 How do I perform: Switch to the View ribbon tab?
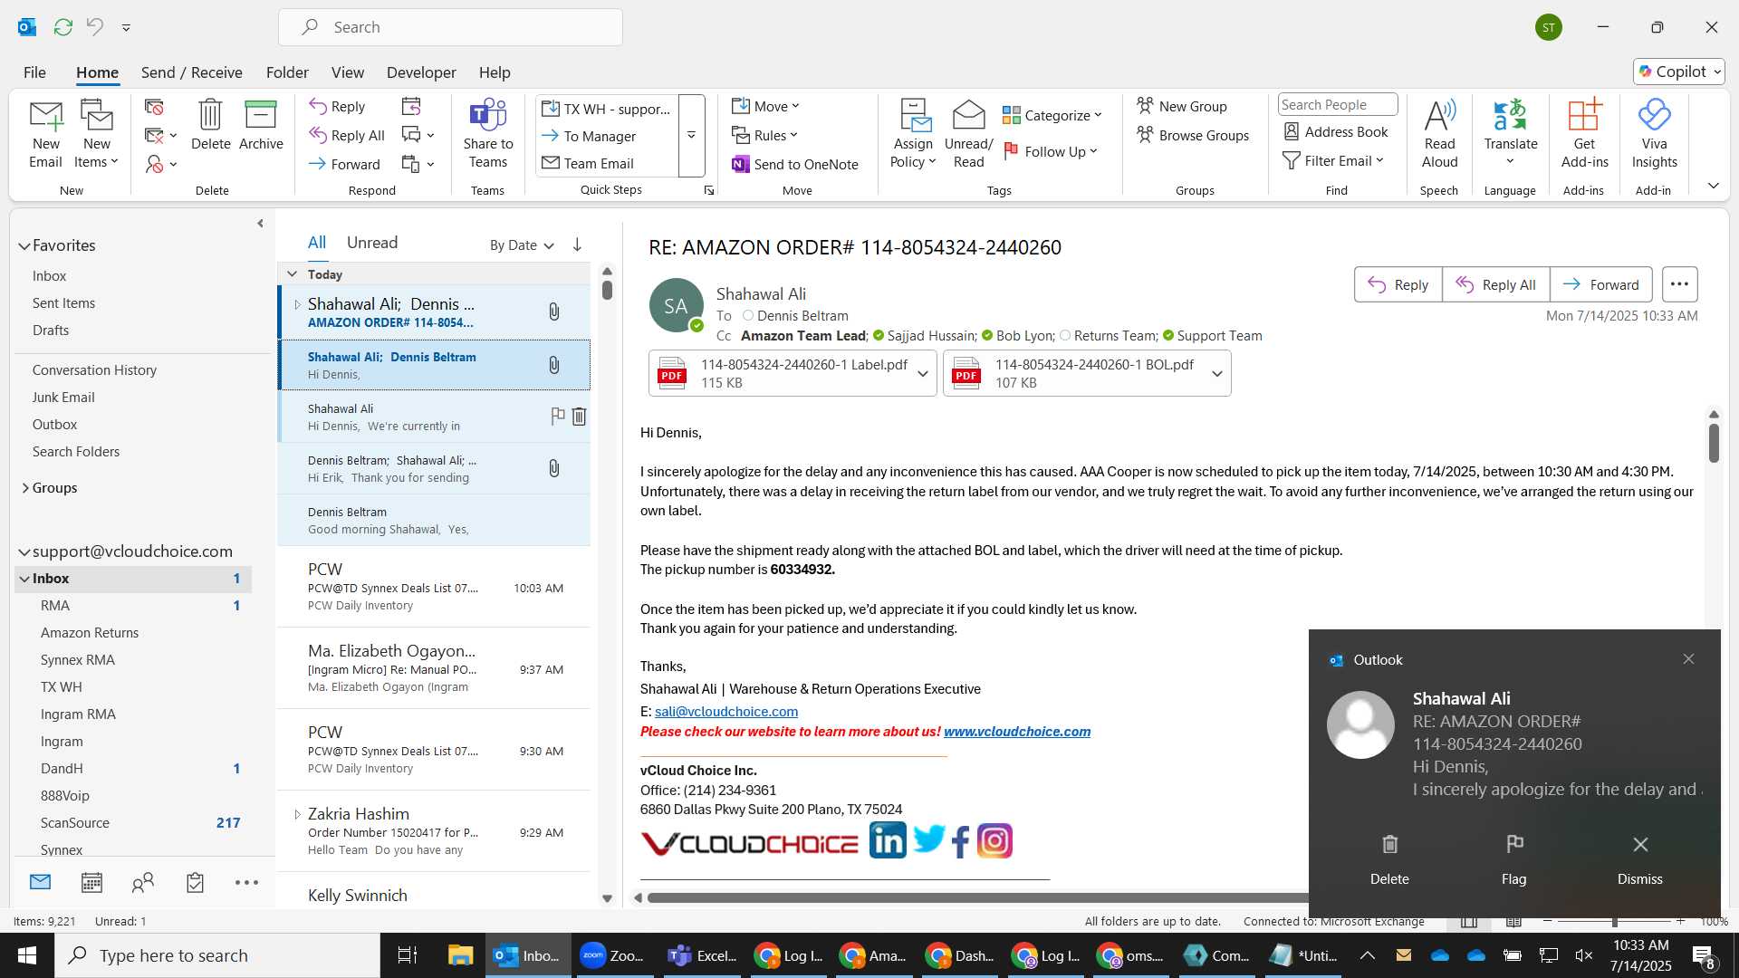[x=348, y=72]
